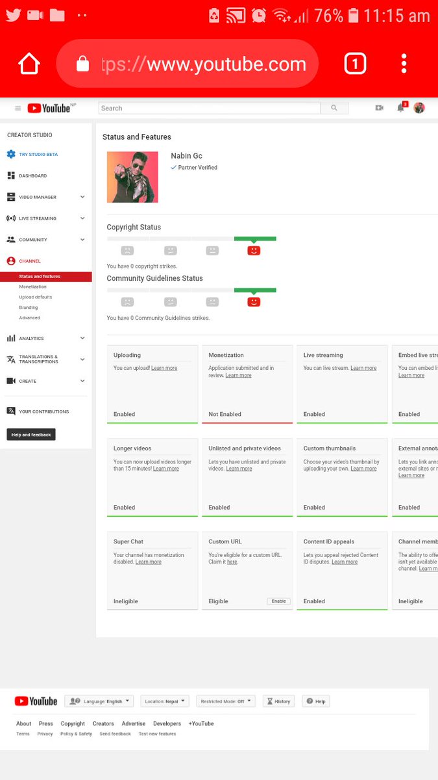The image size is (438, 780).
Task: Open Branding in sidebar
Action: click(29, 307)
